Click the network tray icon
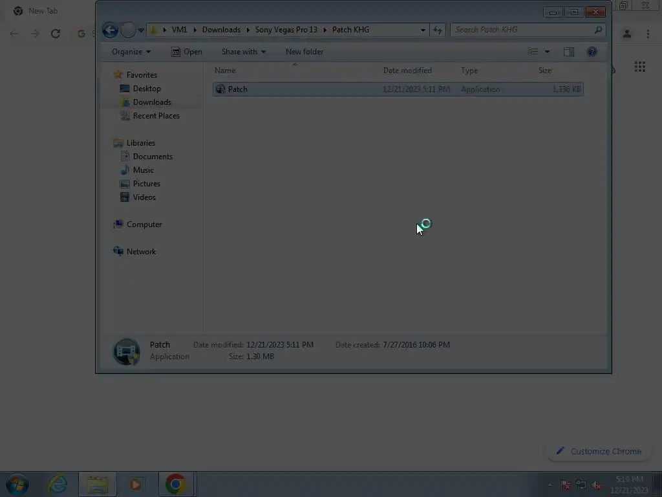The height and width of the screenshot is (497, 662). tap(581, 485)
